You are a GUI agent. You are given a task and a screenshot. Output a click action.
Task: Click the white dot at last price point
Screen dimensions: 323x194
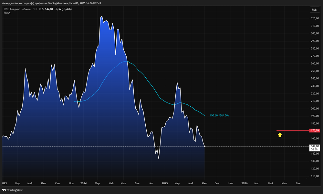(x=204, y=146)
